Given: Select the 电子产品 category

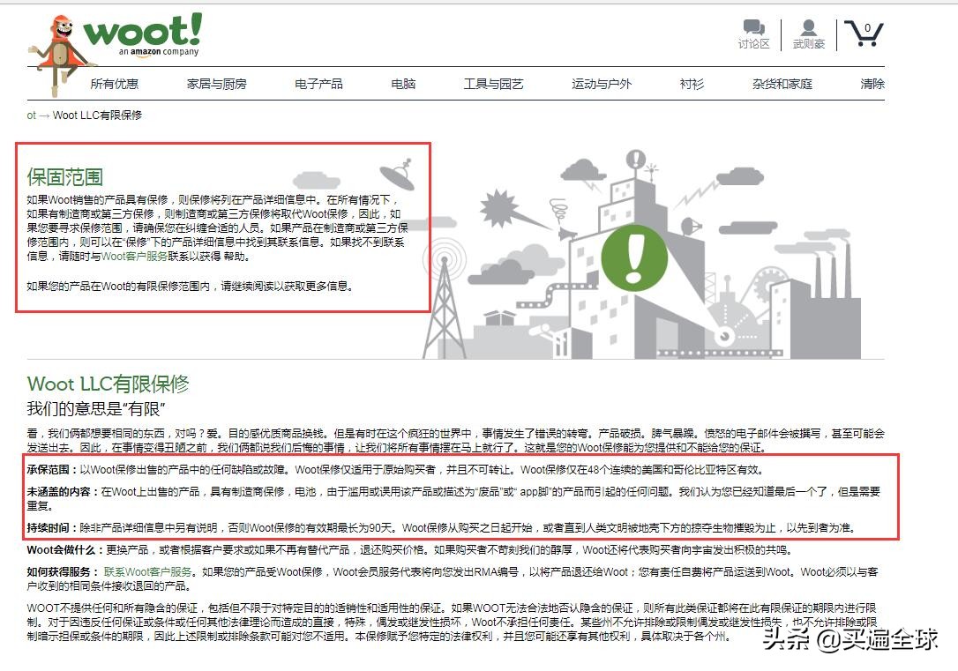Looking at the screenshot, I should [x=318, y=83].
